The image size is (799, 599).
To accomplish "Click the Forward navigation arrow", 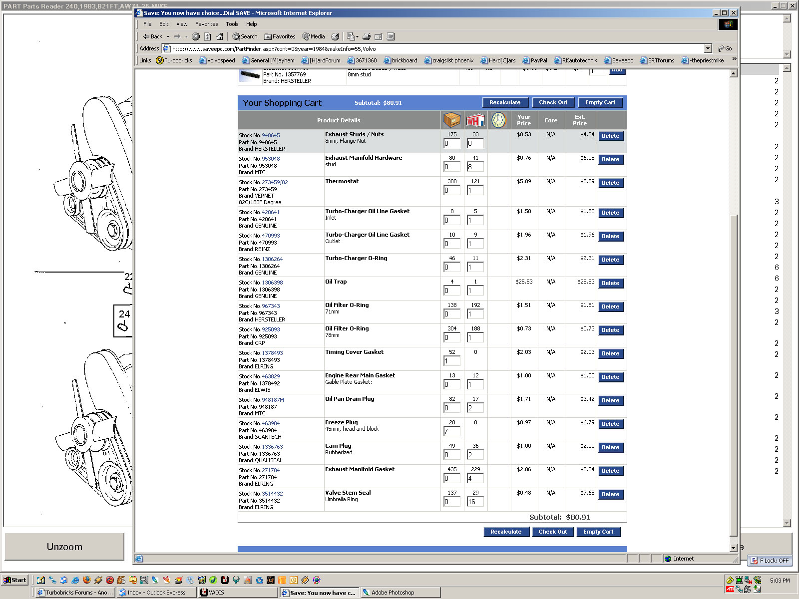I will 177,36.
